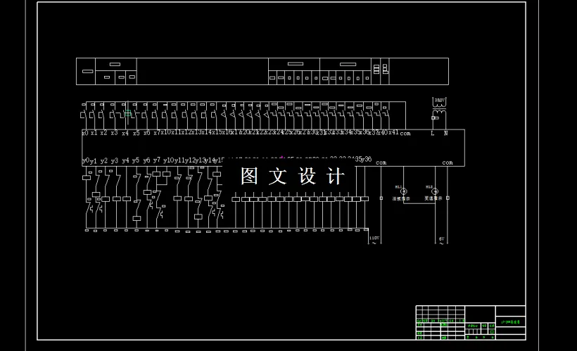Select the 'x6' input terminal label

[x=146, y=133]
